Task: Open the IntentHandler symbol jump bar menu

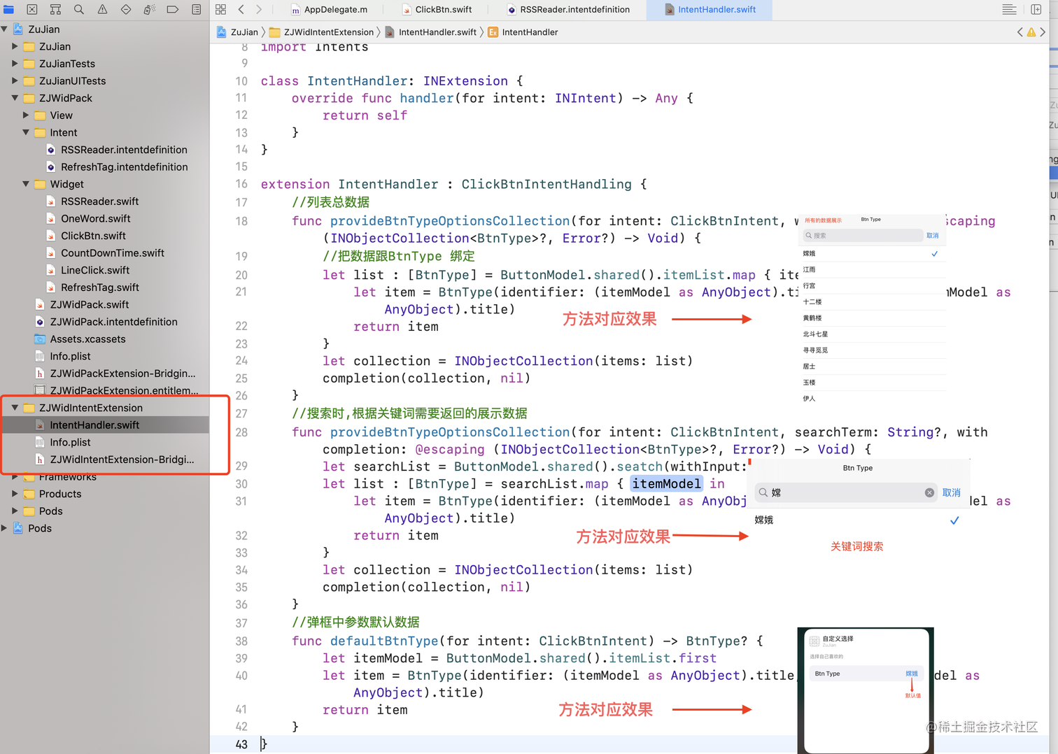Action: click(523, 32)
